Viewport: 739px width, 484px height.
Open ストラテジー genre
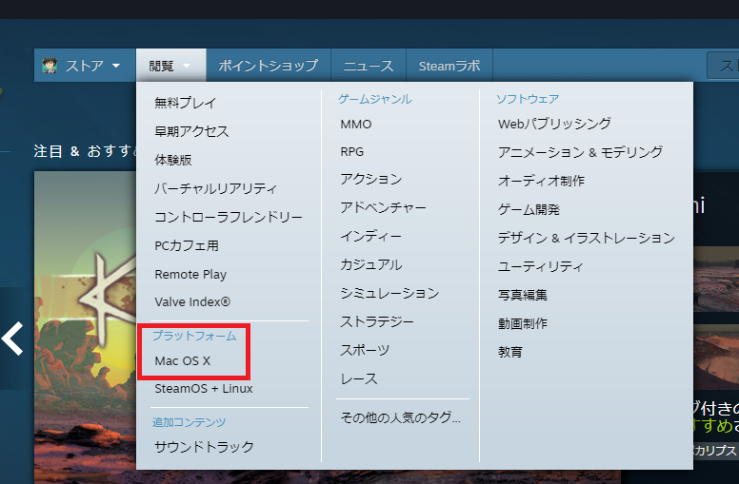click(x=377, y=321)
